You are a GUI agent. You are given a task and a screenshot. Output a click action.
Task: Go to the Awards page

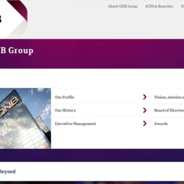[161, 124]
